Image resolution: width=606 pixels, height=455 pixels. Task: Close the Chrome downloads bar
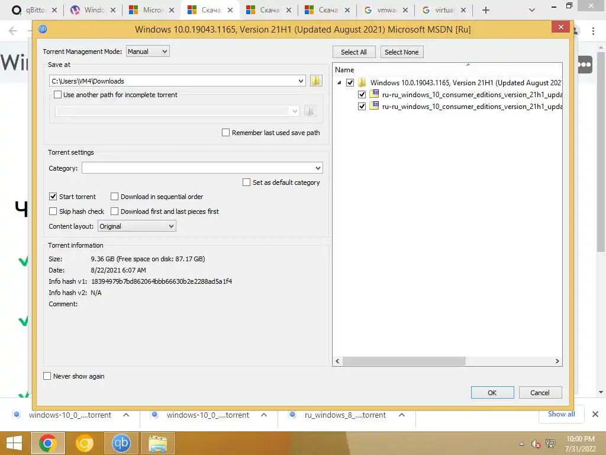tap(595, 414)
